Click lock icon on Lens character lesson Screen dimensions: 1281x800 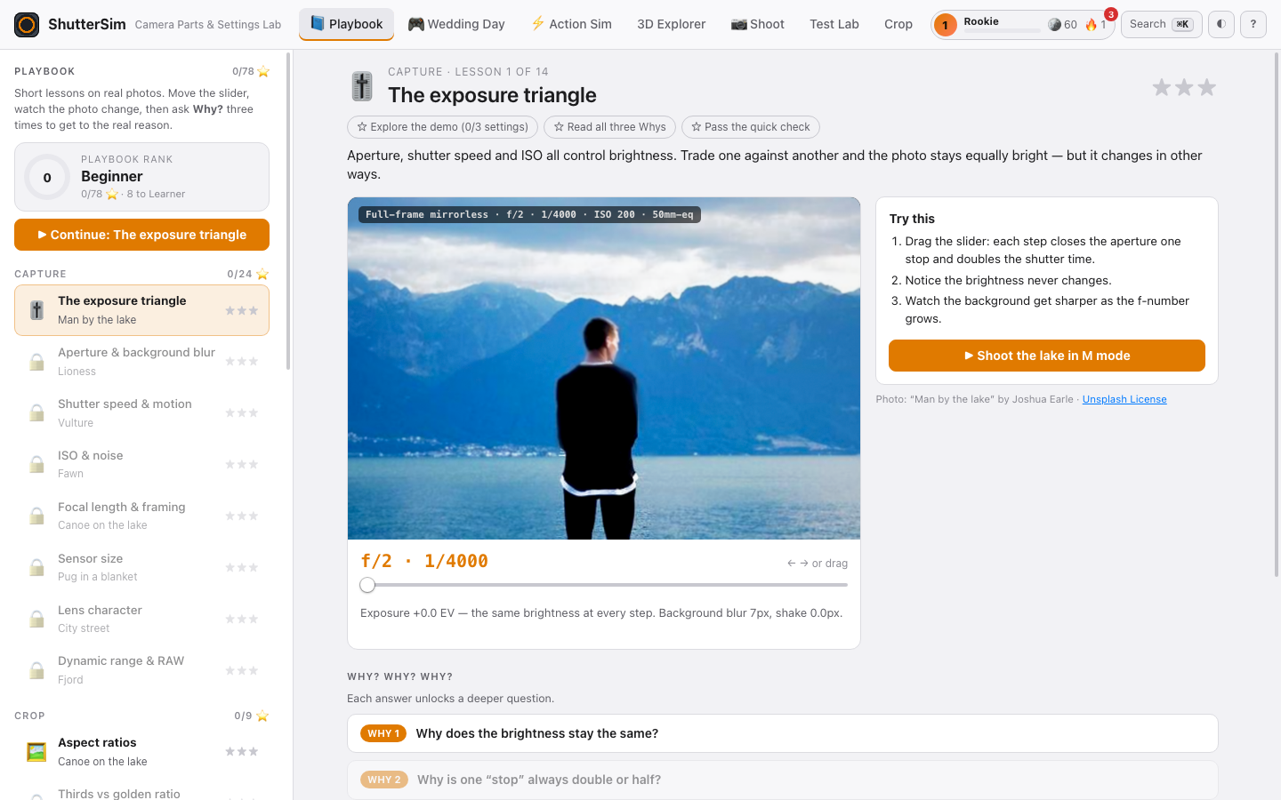click(36, 619)
